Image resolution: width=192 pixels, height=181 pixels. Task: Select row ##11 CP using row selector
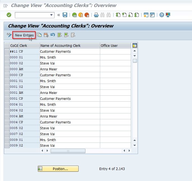tap(7, 51)
